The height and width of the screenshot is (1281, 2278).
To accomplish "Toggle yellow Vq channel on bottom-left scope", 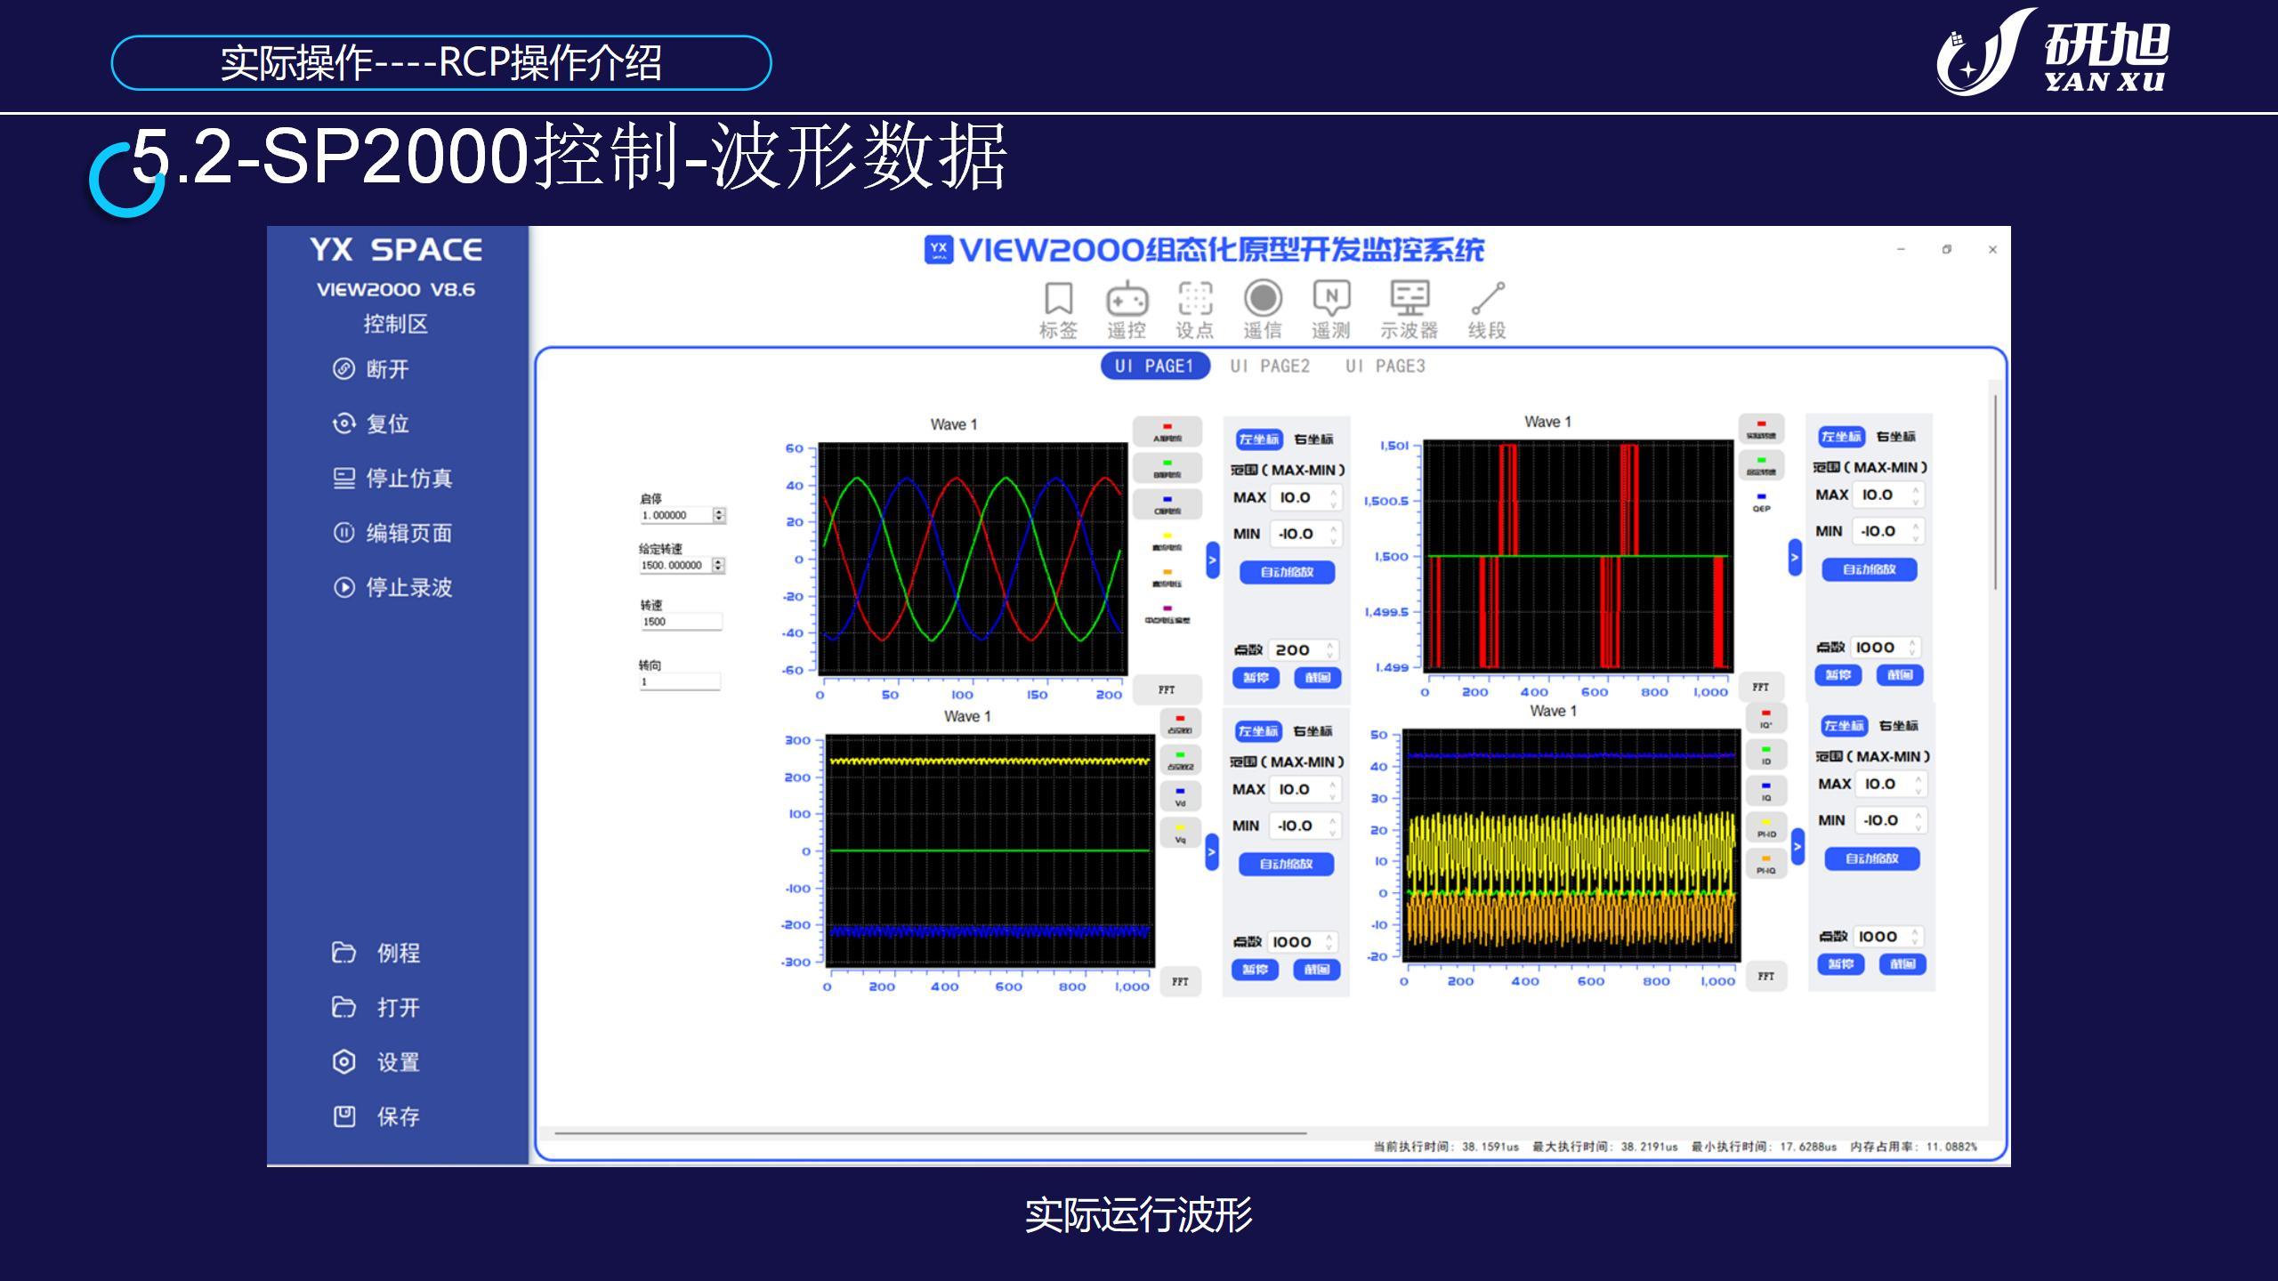I will coord(1181,833).
